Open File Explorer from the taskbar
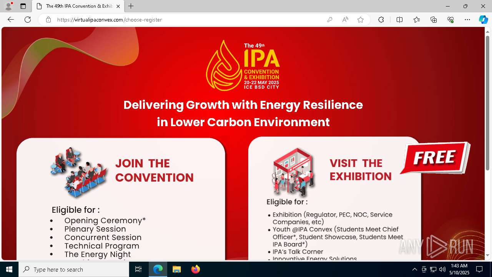This screenshot has width=492, height=277. (x=176, y=269)
